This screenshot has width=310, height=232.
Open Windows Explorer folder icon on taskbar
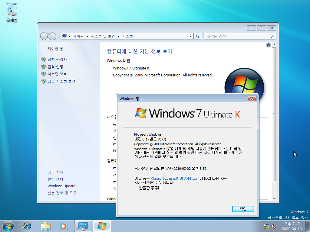46,226
